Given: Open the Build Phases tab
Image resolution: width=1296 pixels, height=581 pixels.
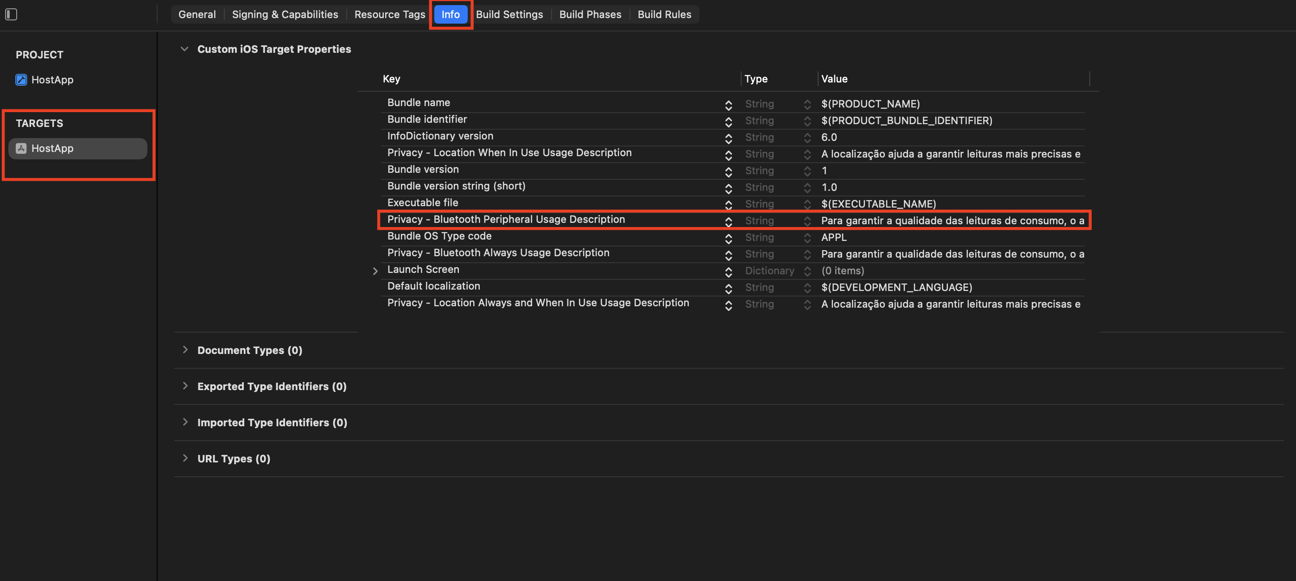Looking at the screenshot, I should point(590,14).
